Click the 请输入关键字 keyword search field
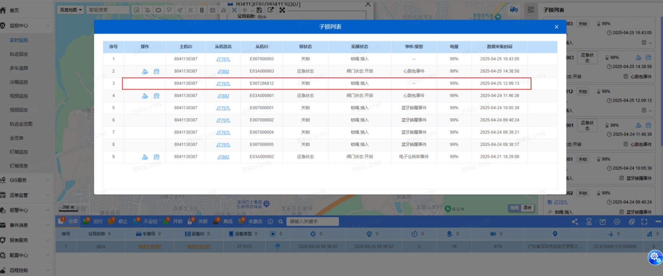 click(312, 222)
